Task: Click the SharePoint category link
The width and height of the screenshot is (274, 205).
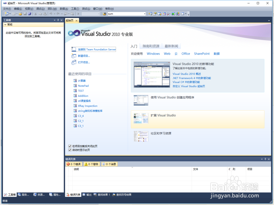Action: click(x=202, y=54)
